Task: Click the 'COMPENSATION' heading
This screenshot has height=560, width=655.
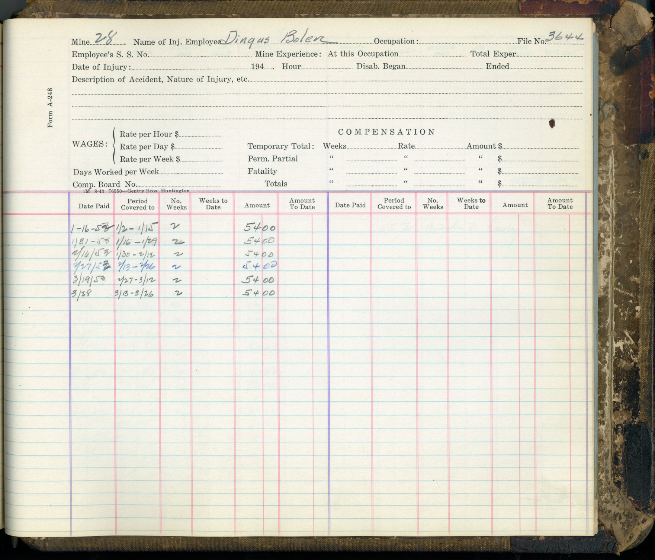Action: coord(386,132)
